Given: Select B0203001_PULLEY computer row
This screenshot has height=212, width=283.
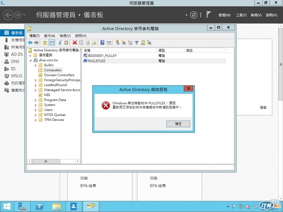Looking at the screenshot, I should click(x=154, y=56).
